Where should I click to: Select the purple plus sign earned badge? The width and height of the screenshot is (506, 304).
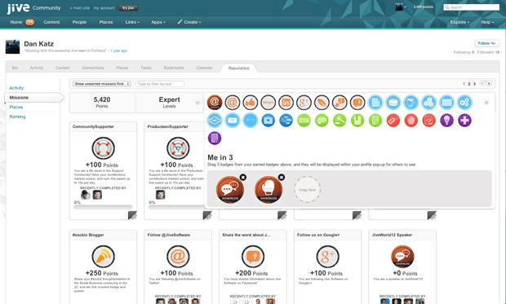click(464, 121)
